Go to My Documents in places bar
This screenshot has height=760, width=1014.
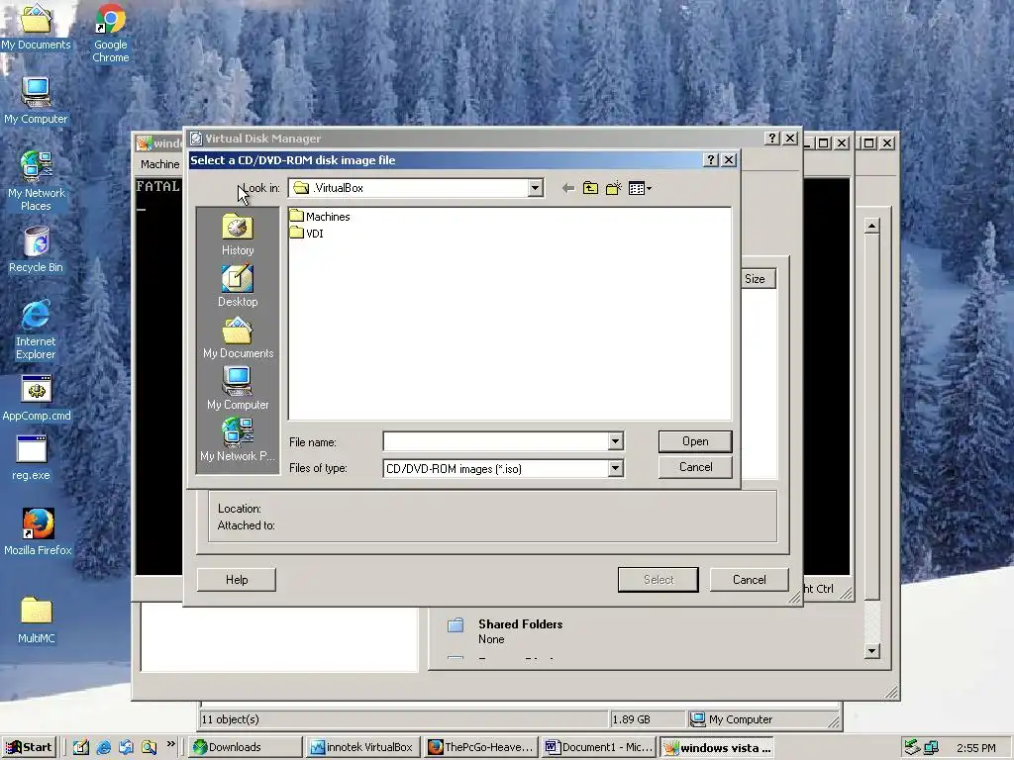(x=238, y=338)
